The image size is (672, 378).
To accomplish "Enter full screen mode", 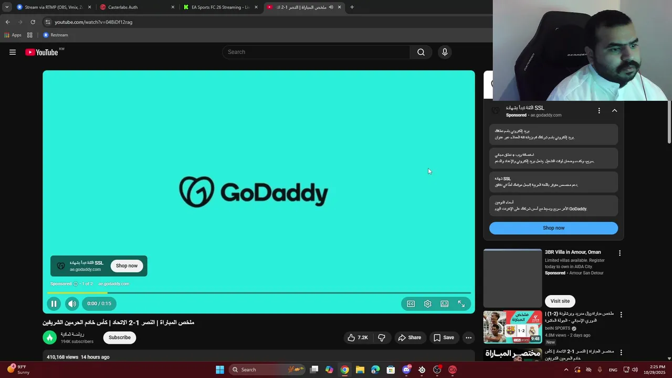I will [x=461, y=303].
